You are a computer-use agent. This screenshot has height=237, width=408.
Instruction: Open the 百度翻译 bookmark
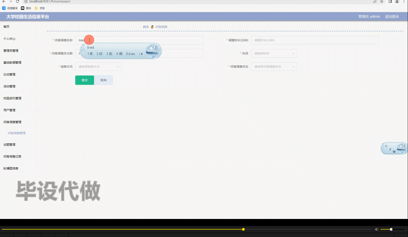pyautogui.click(x=10, y=8)
